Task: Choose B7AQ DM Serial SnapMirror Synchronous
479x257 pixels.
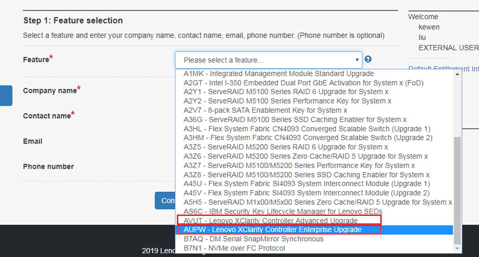Action: point(253,239)
